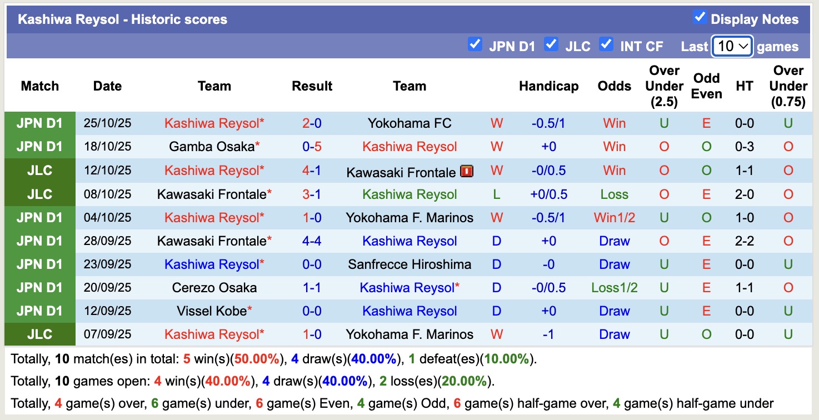Viewport: 819px width, 420px height.
Task: Disable the INT CF filter checkbox
Action: (x=606, y=46)
